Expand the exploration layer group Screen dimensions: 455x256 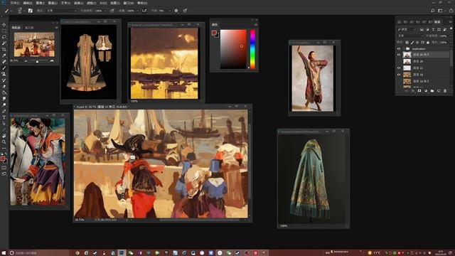pyautogui.click(x=404, y=49)
